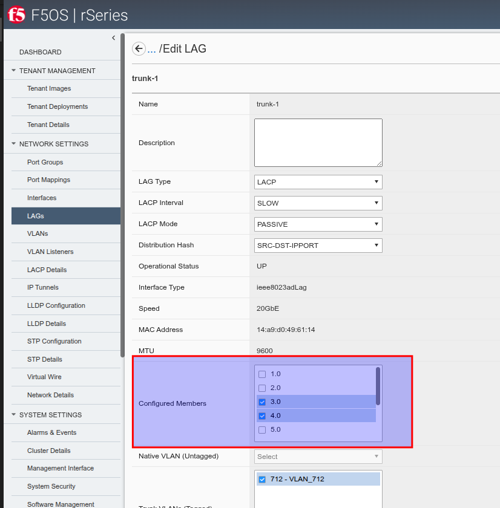Click the breadcrumb ellipsis link
The height and width of the screenshot is (508, 500).
click(152, 49)
